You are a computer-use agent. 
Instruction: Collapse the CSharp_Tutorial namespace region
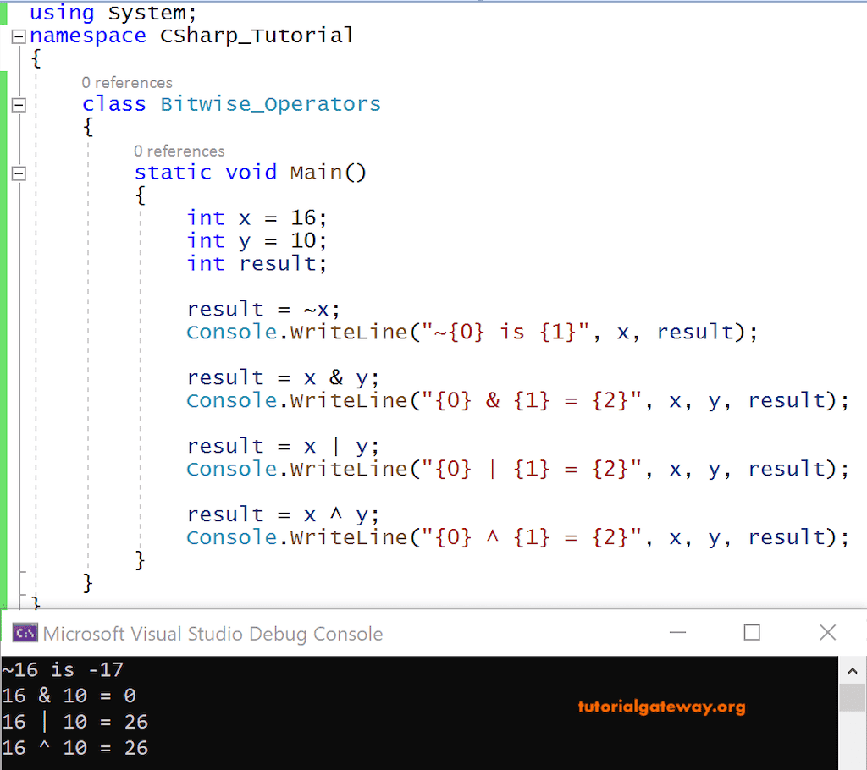19,36
